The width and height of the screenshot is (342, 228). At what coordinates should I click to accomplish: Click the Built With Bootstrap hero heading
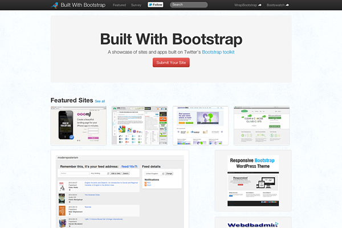[171, 39]
